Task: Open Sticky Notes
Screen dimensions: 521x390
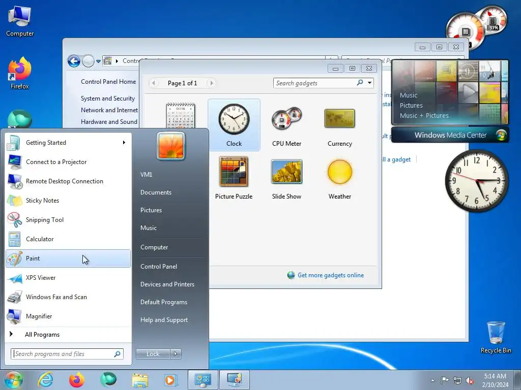Action: (68, 200)
